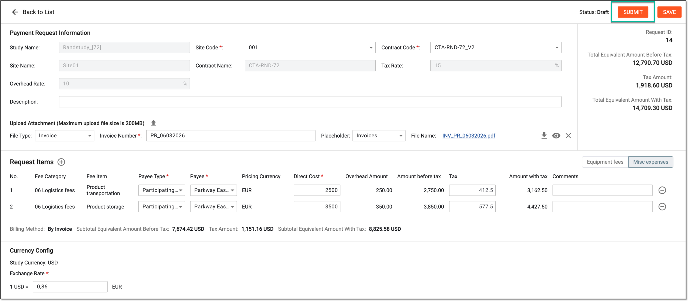Open Payee dropdown for Product storage

[214, 207]
